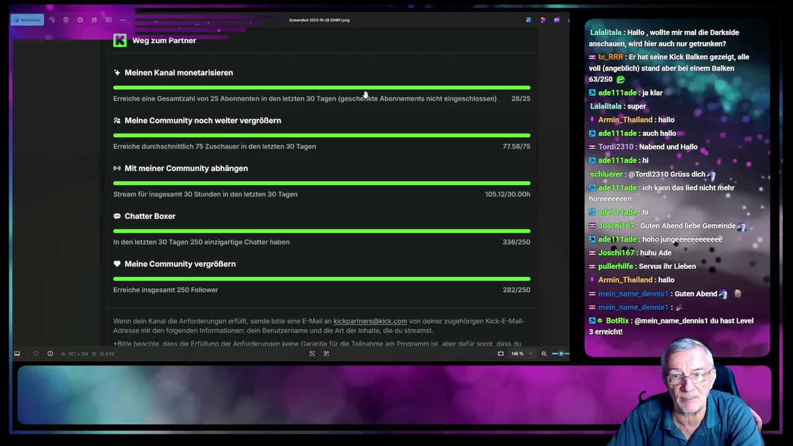Click Lalalitala's 'super' chat message
Viewport: 793px width, 446px height.
pyautogui.click(x=636, y=106)
